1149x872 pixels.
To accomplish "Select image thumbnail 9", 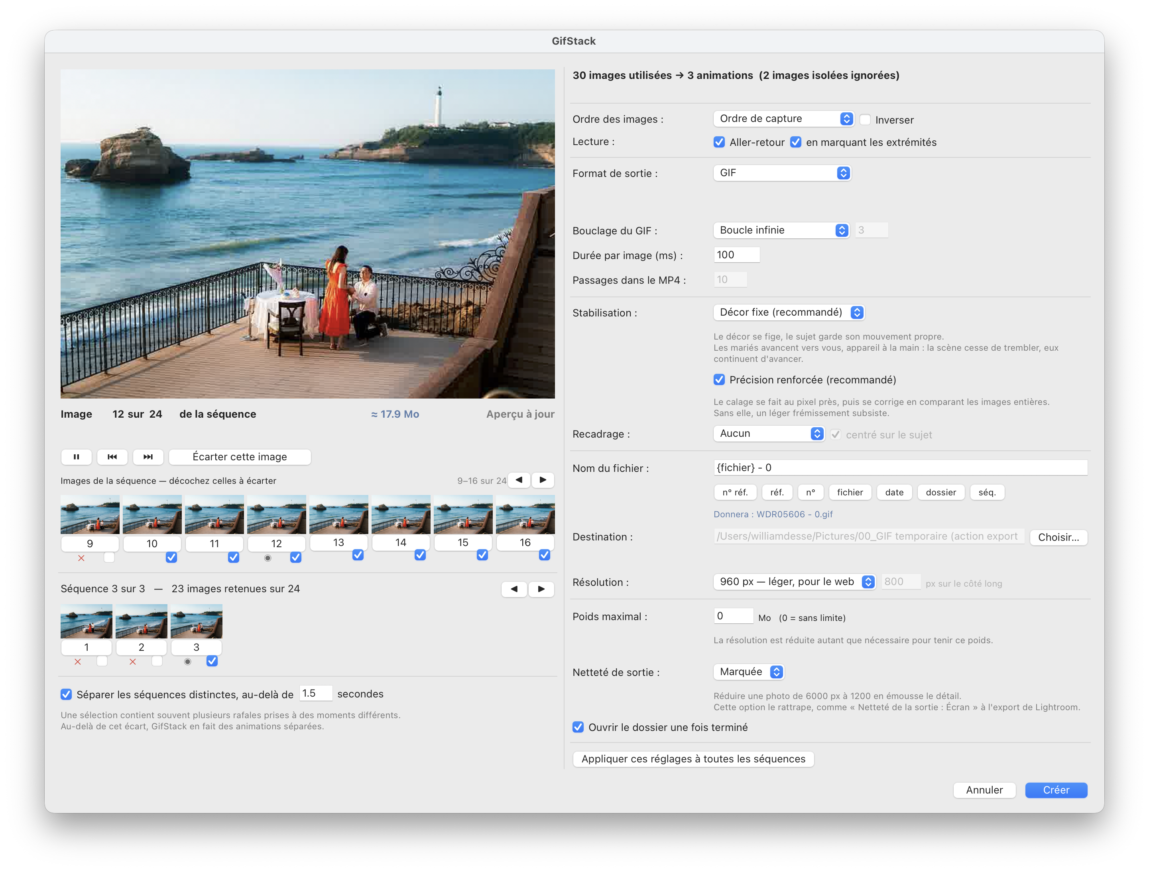I will tap(90, 515).
